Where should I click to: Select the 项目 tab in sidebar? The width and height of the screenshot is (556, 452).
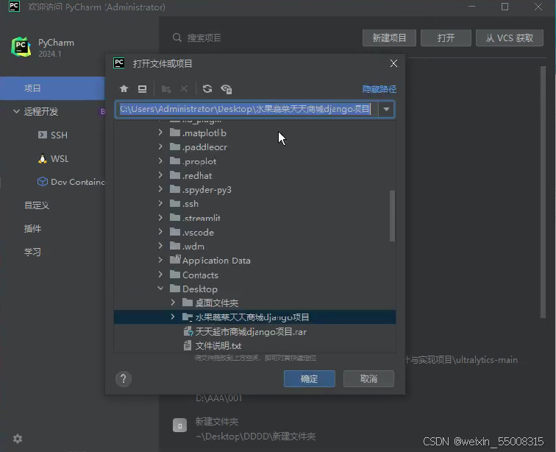click(x=52, y=88)
